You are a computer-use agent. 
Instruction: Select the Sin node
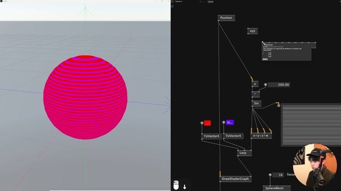coord(256,103)
